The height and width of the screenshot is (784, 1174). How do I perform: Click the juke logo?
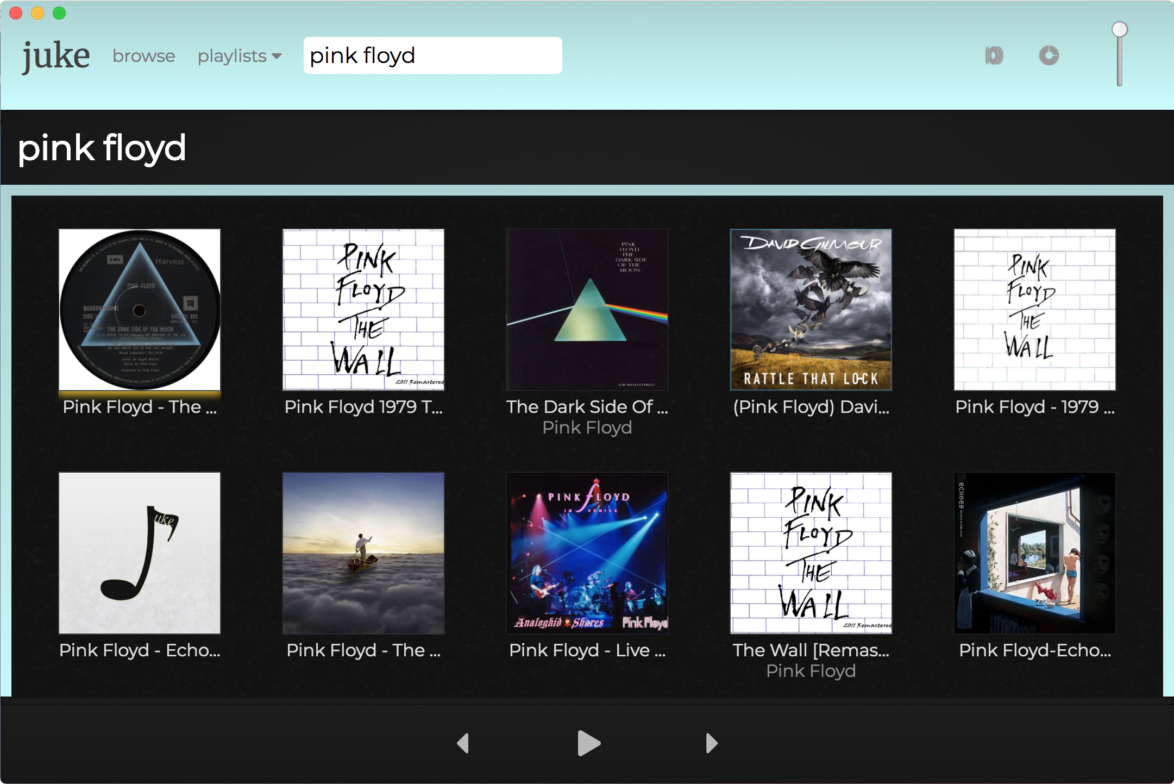click(55, 55)
